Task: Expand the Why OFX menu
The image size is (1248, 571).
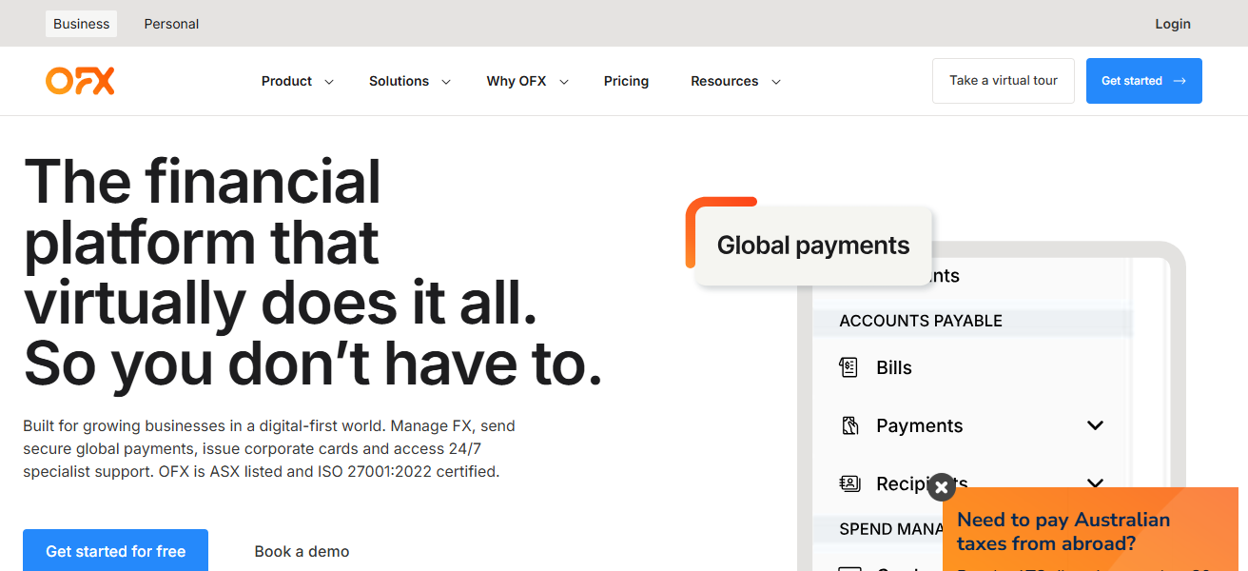Action: pos(527,81)
